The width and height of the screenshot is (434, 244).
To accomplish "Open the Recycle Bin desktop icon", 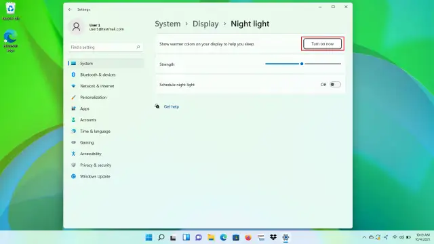I will [x=11, y=11].
